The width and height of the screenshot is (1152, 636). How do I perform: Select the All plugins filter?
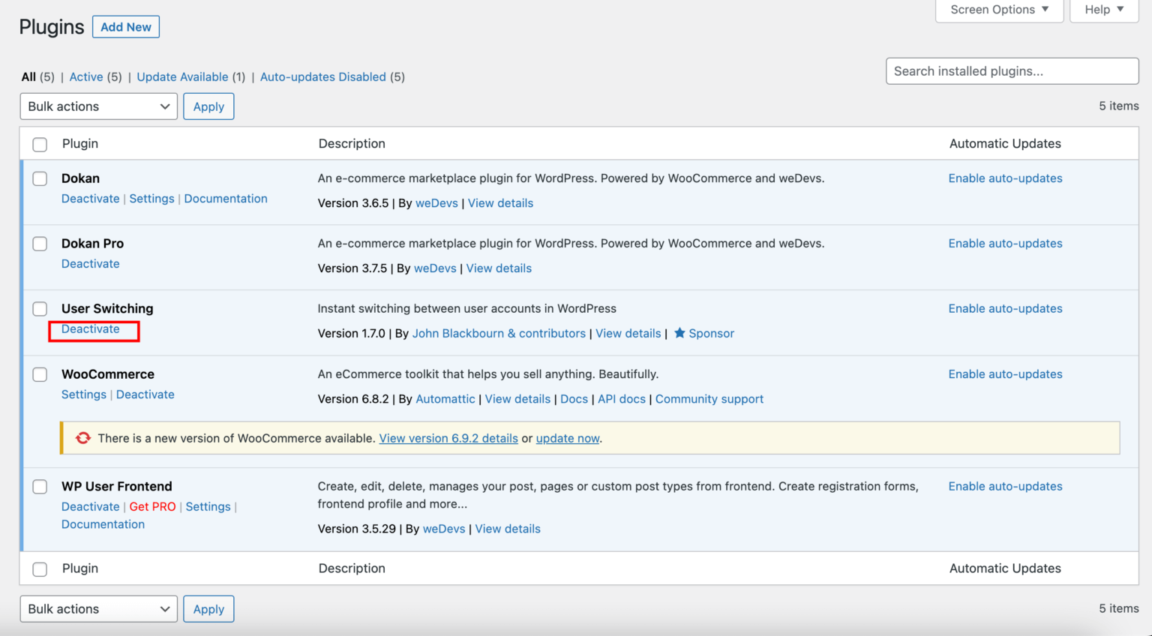(x=28, y=76)
